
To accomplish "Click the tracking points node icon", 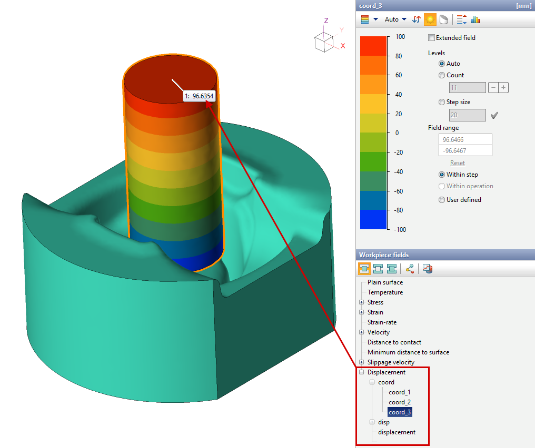I will pos(410,269).
